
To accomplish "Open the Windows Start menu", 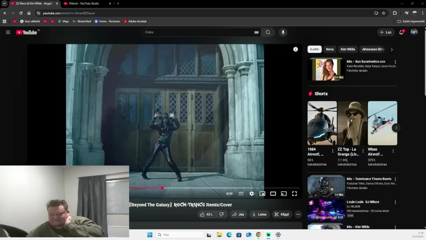I will tap(150, 235).
